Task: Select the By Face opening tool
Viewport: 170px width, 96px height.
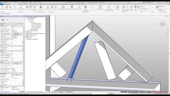Action: pyautogui.click(x=135, y=8)
